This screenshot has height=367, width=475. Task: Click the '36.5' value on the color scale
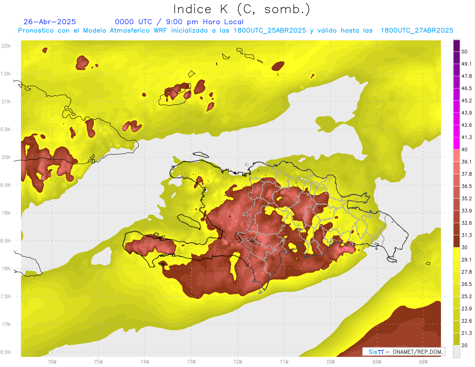[x=467, y=186]
